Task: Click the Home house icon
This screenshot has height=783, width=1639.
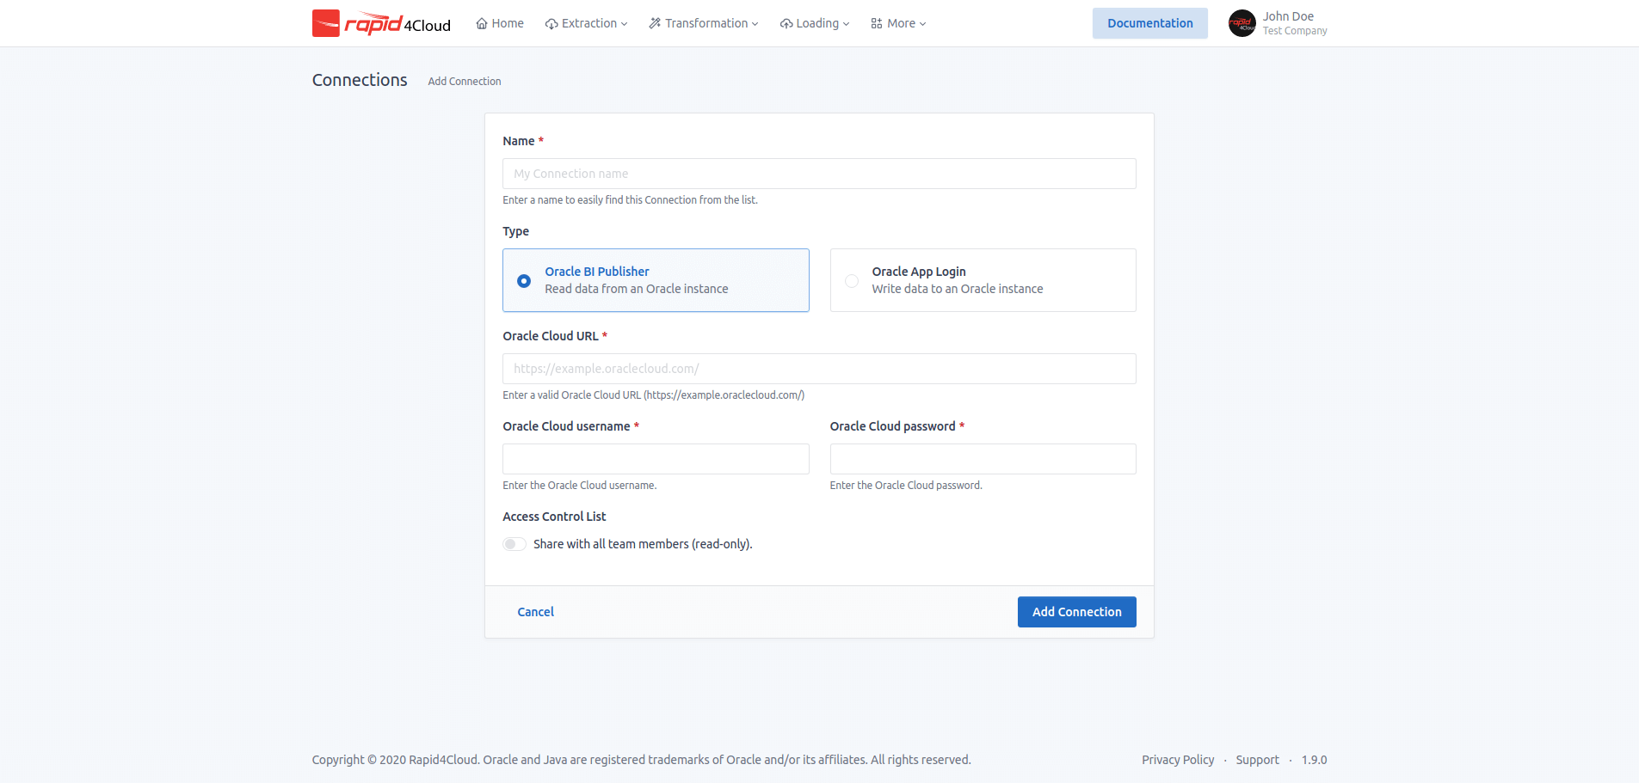Action: click(482, 24)
